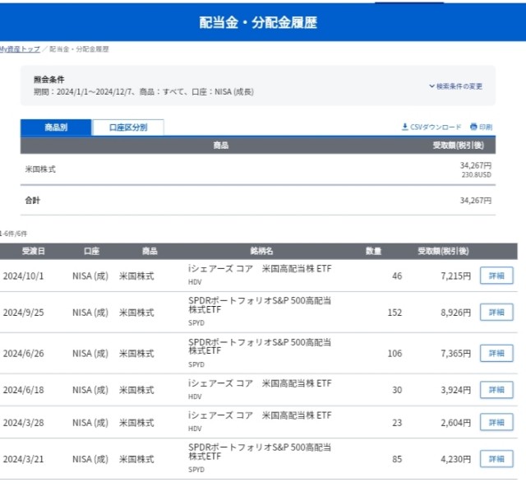Viewport: 526px width, 487px height.
Task: Click the 受渡日 column header
Action: point(33,251)
